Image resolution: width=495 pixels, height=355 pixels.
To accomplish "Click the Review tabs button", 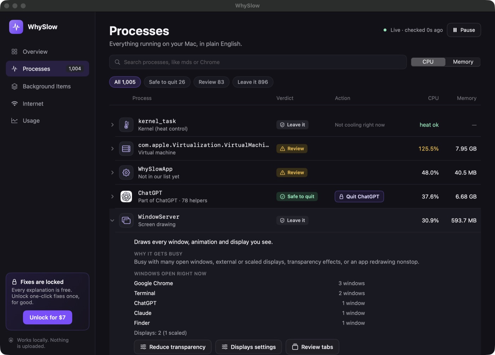I will pos(313,347).
